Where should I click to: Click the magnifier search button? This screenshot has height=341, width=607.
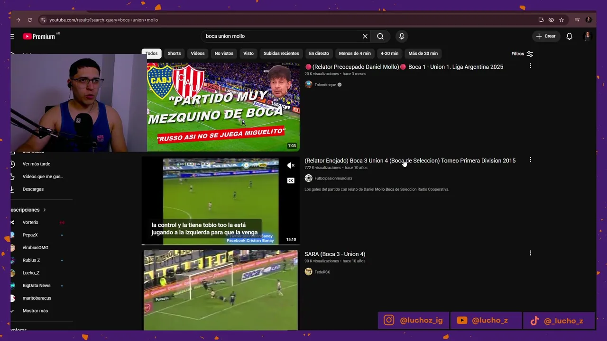tap(380, 36)
